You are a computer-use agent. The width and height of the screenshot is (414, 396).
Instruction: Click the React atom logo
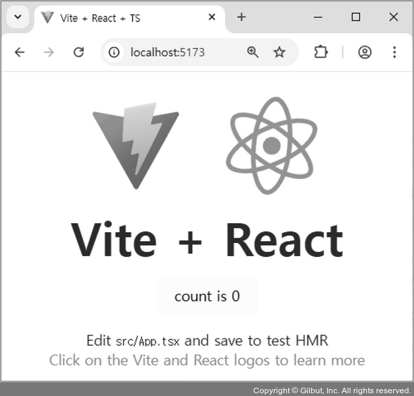click(271, 145)
